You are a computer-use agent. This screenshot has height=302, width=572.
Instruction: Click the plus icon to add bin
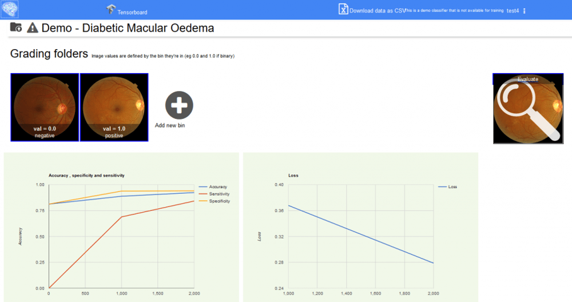pos(179,105)
